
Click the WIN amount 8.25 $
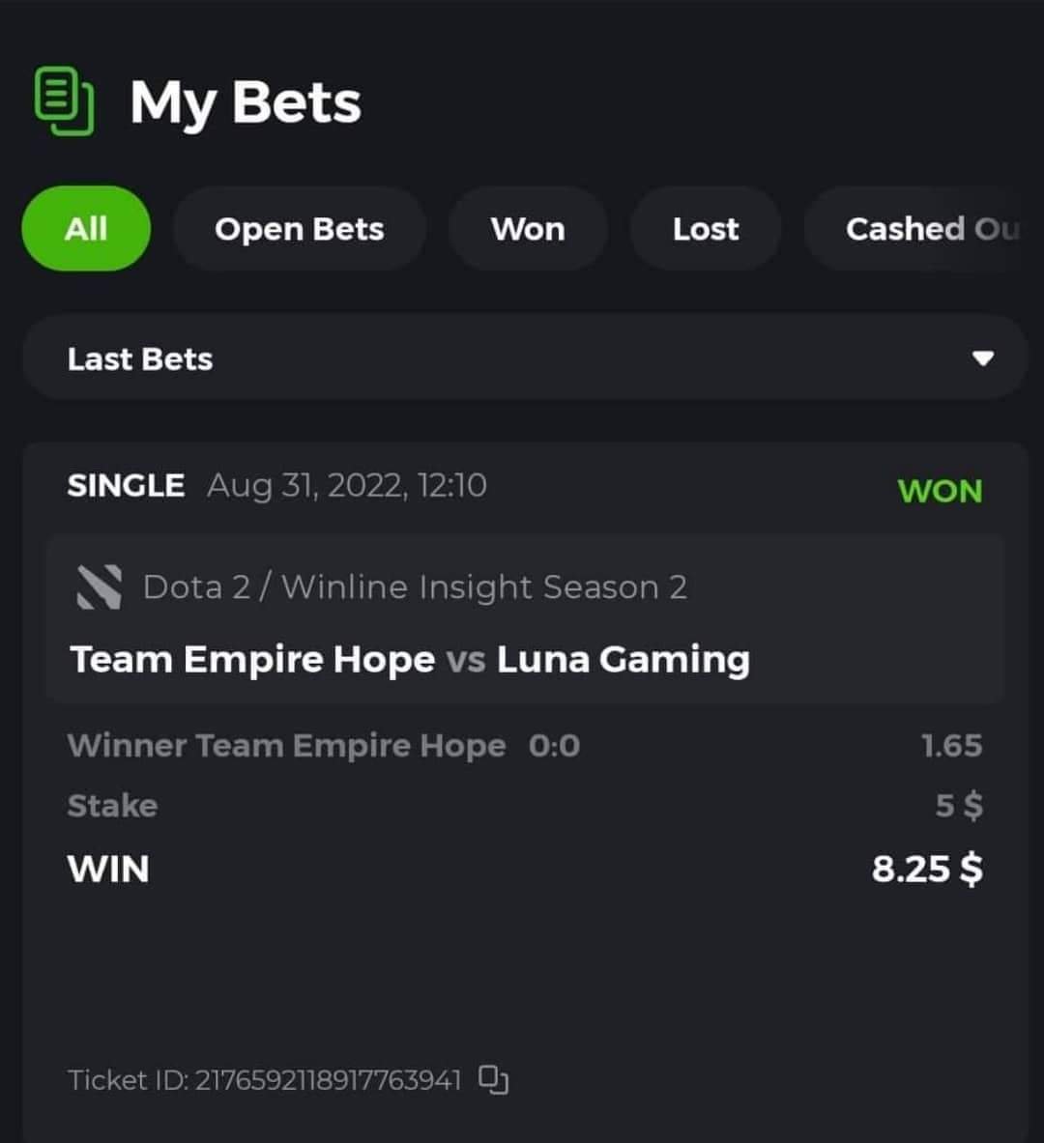coord(927,869)
